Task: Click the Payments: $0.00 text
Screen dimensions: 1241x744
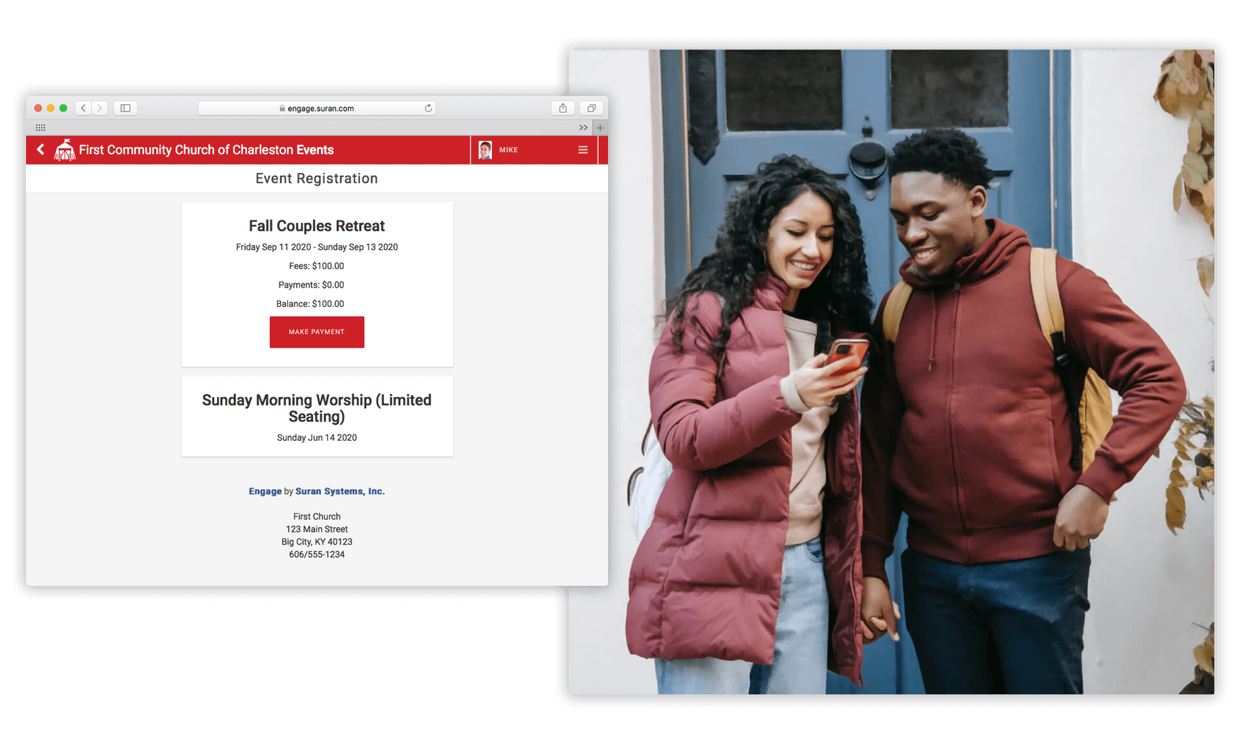Action: (311, 285)
